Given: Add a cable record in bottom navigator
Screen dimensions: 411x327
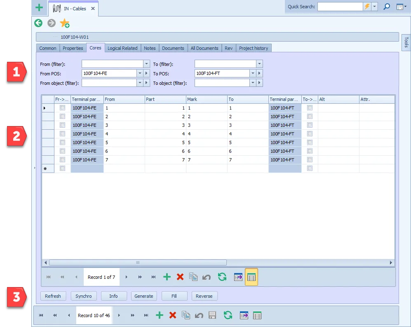Looking at the screenshot, I should (160, 315).
